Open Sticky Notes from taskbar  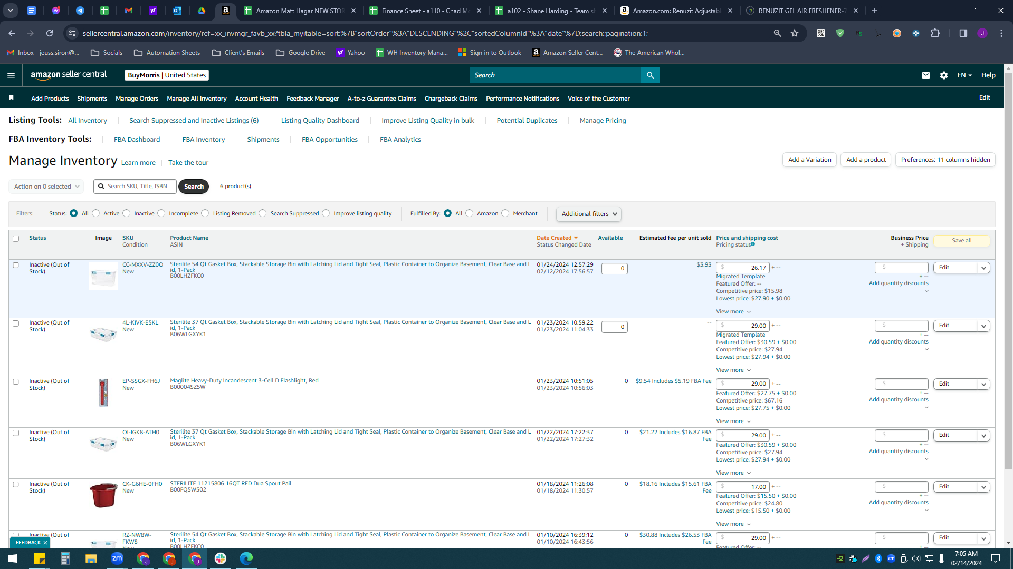point(40,558)
